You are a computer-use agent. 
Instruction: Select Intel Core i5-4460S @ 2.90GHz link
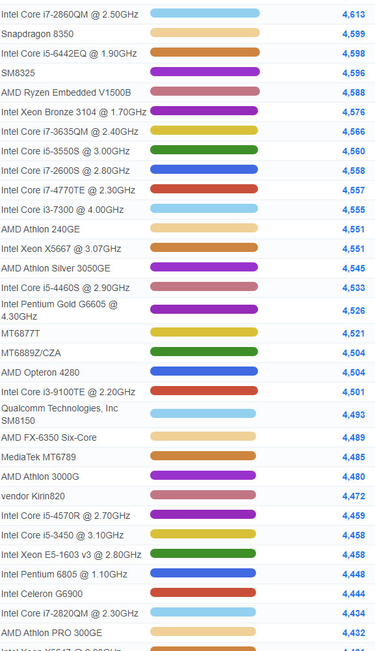(66, 288)
